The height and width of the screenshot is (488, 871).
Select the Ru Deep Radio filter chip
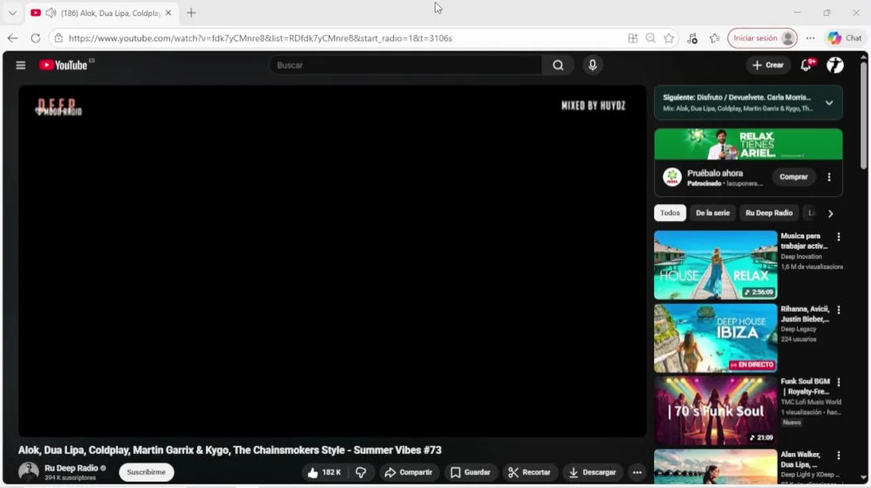coord(769,213)
